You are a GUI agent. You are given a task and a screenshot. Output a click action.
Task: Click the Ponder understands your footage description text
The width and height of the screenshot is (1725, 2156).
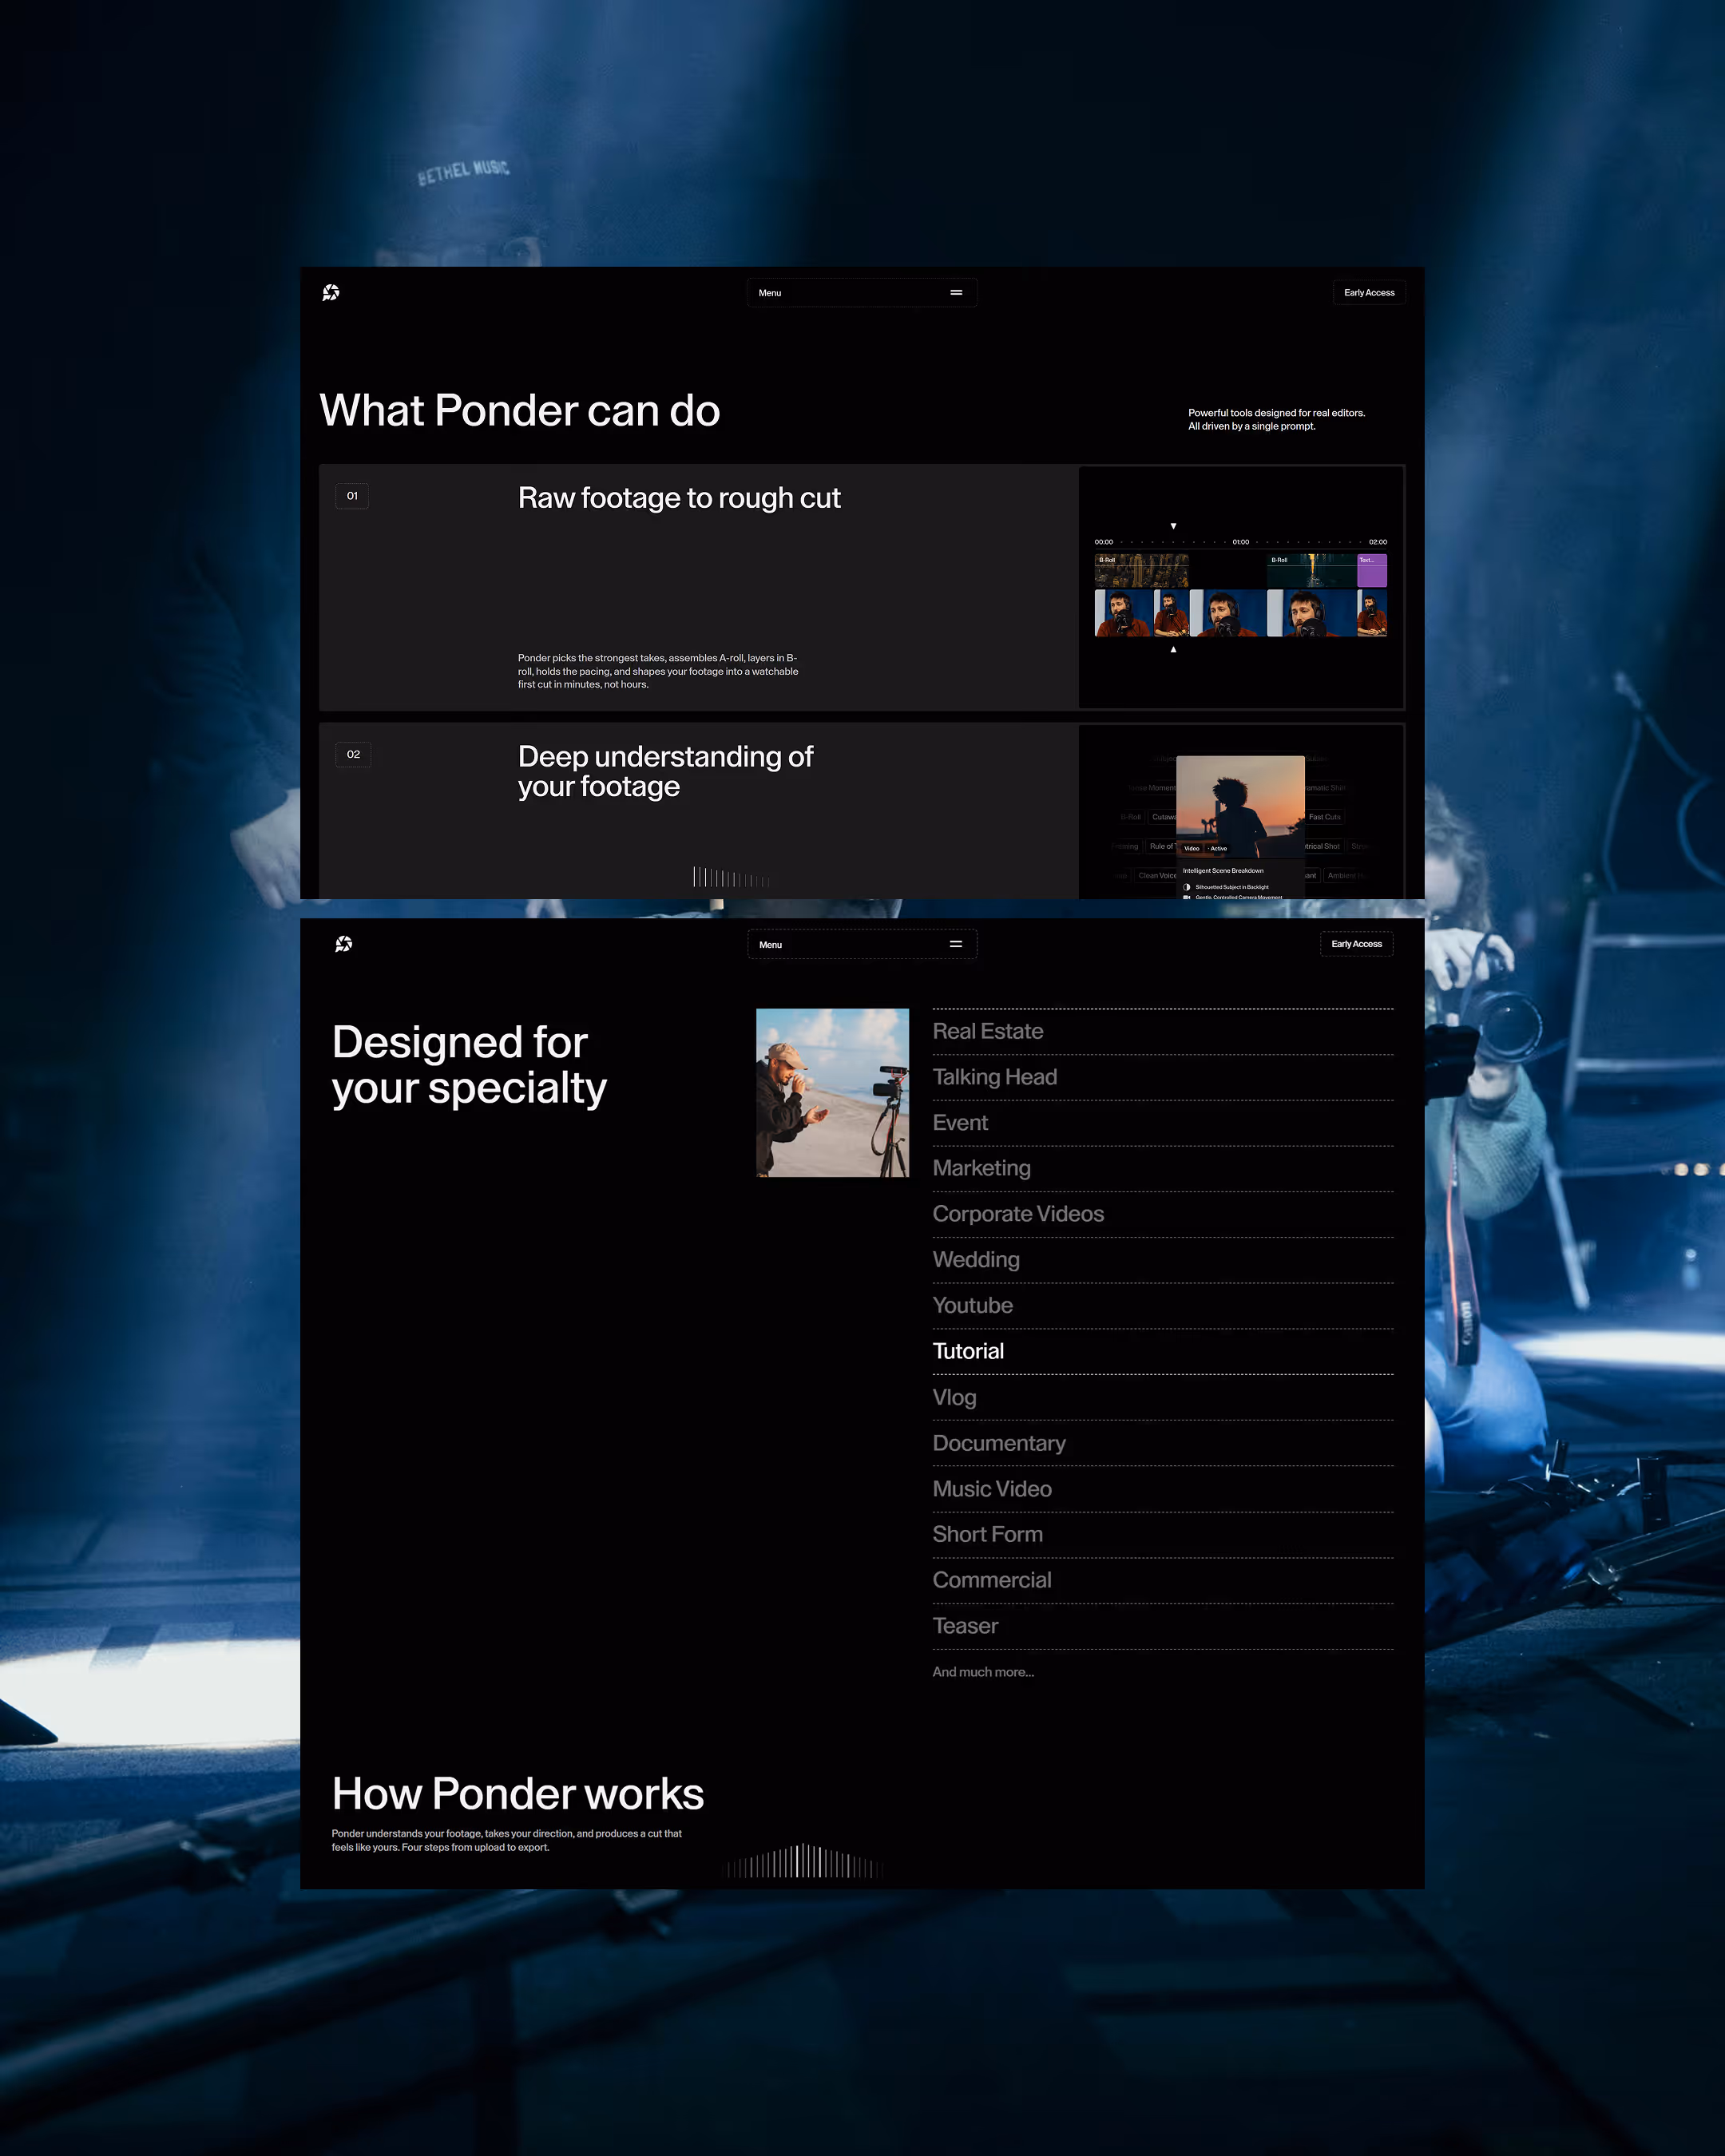pyautogui.click(x=507, y=1840)
